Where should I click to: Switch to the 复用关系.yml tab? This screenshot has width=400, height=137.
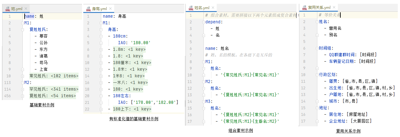(319, 8)
